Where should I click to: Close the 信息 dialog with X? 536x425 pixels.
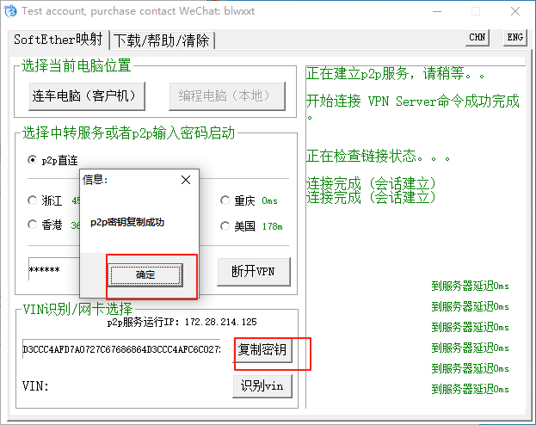point(186,181)
